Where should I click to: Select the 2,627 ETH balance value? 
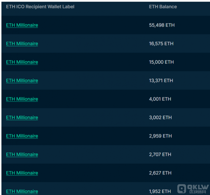[160, 173]
